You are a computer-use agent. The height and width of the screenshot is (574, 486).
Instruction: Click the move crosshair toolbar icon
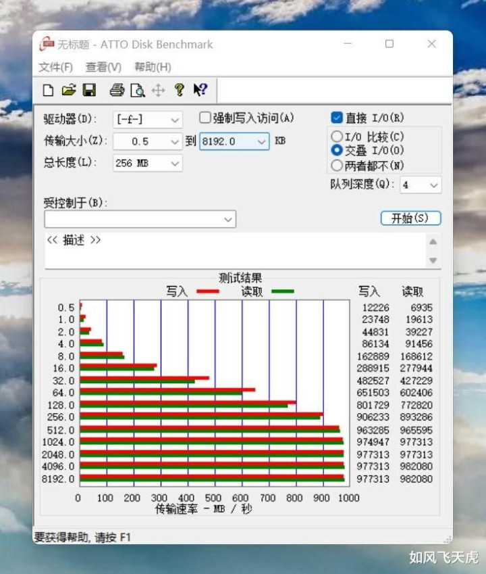point(158,90)
